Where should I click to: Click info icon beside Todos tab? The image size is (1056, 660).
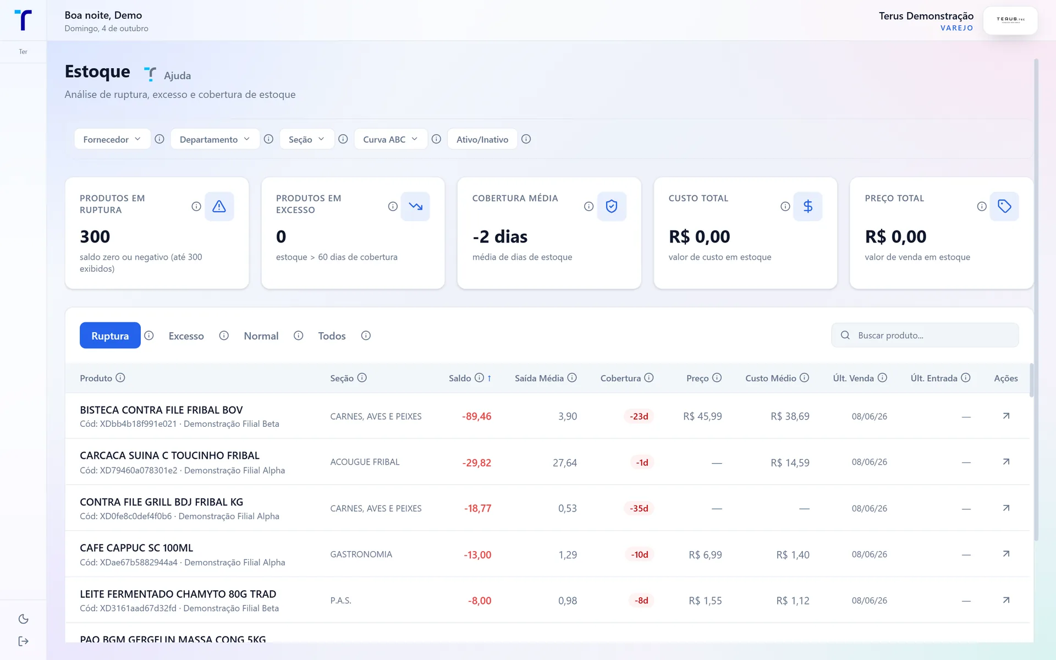click(x=366, y=335)
